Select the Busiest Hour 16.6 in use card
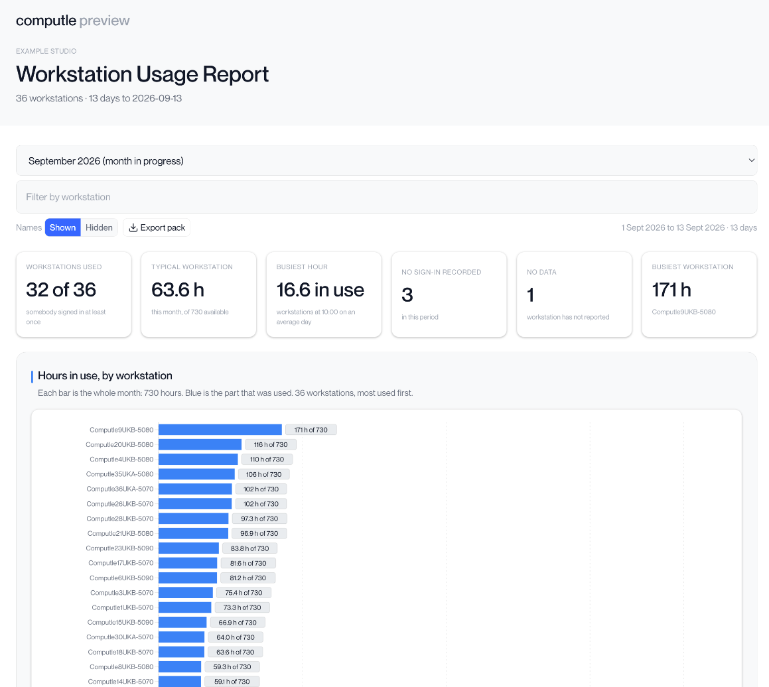The width and height of the screenshot is (769, 687). pyautogui.click(x=324, y=294)
